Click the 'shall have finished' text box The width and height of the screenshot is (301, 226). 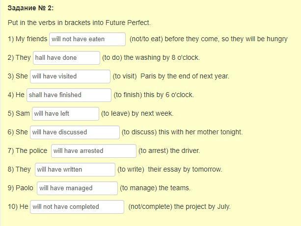[x=69, y=95]
